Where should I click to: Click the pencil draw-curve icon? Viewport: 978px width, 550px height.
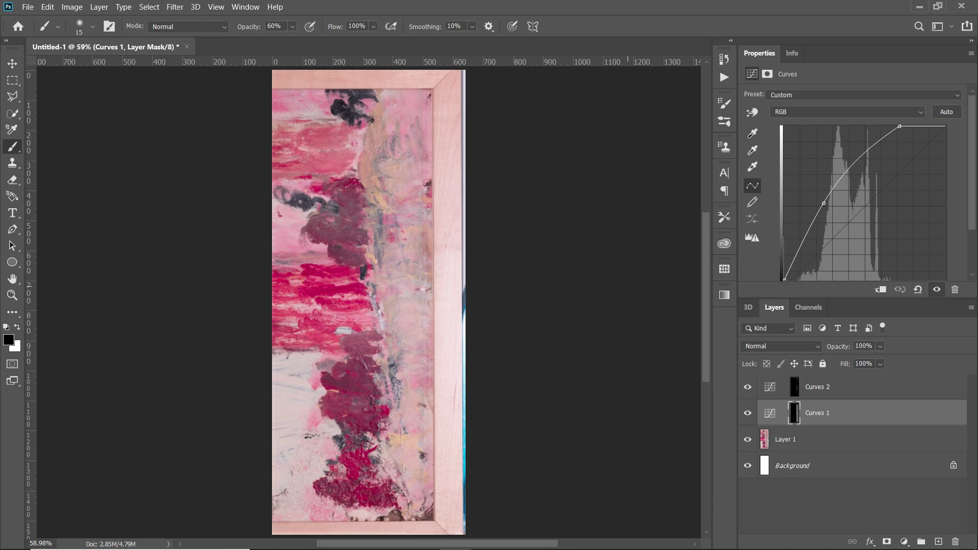(752, 203)
